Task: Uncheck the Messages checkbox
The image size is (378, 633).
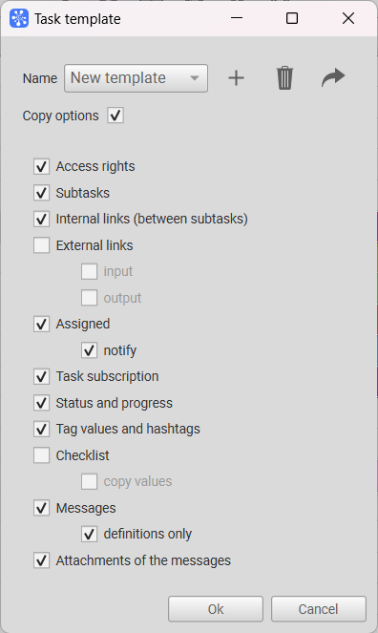Action: tap(42, 507)
